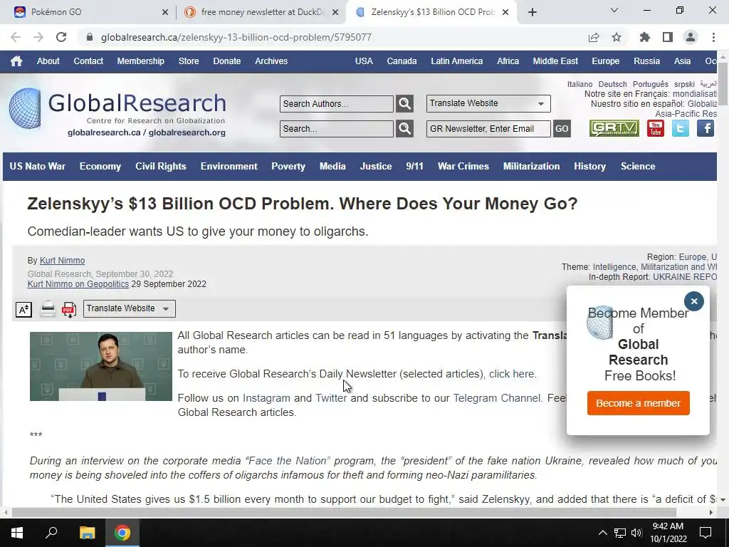Click the site Search magnifier button
729x547 pixels.
tap(404, 129)
